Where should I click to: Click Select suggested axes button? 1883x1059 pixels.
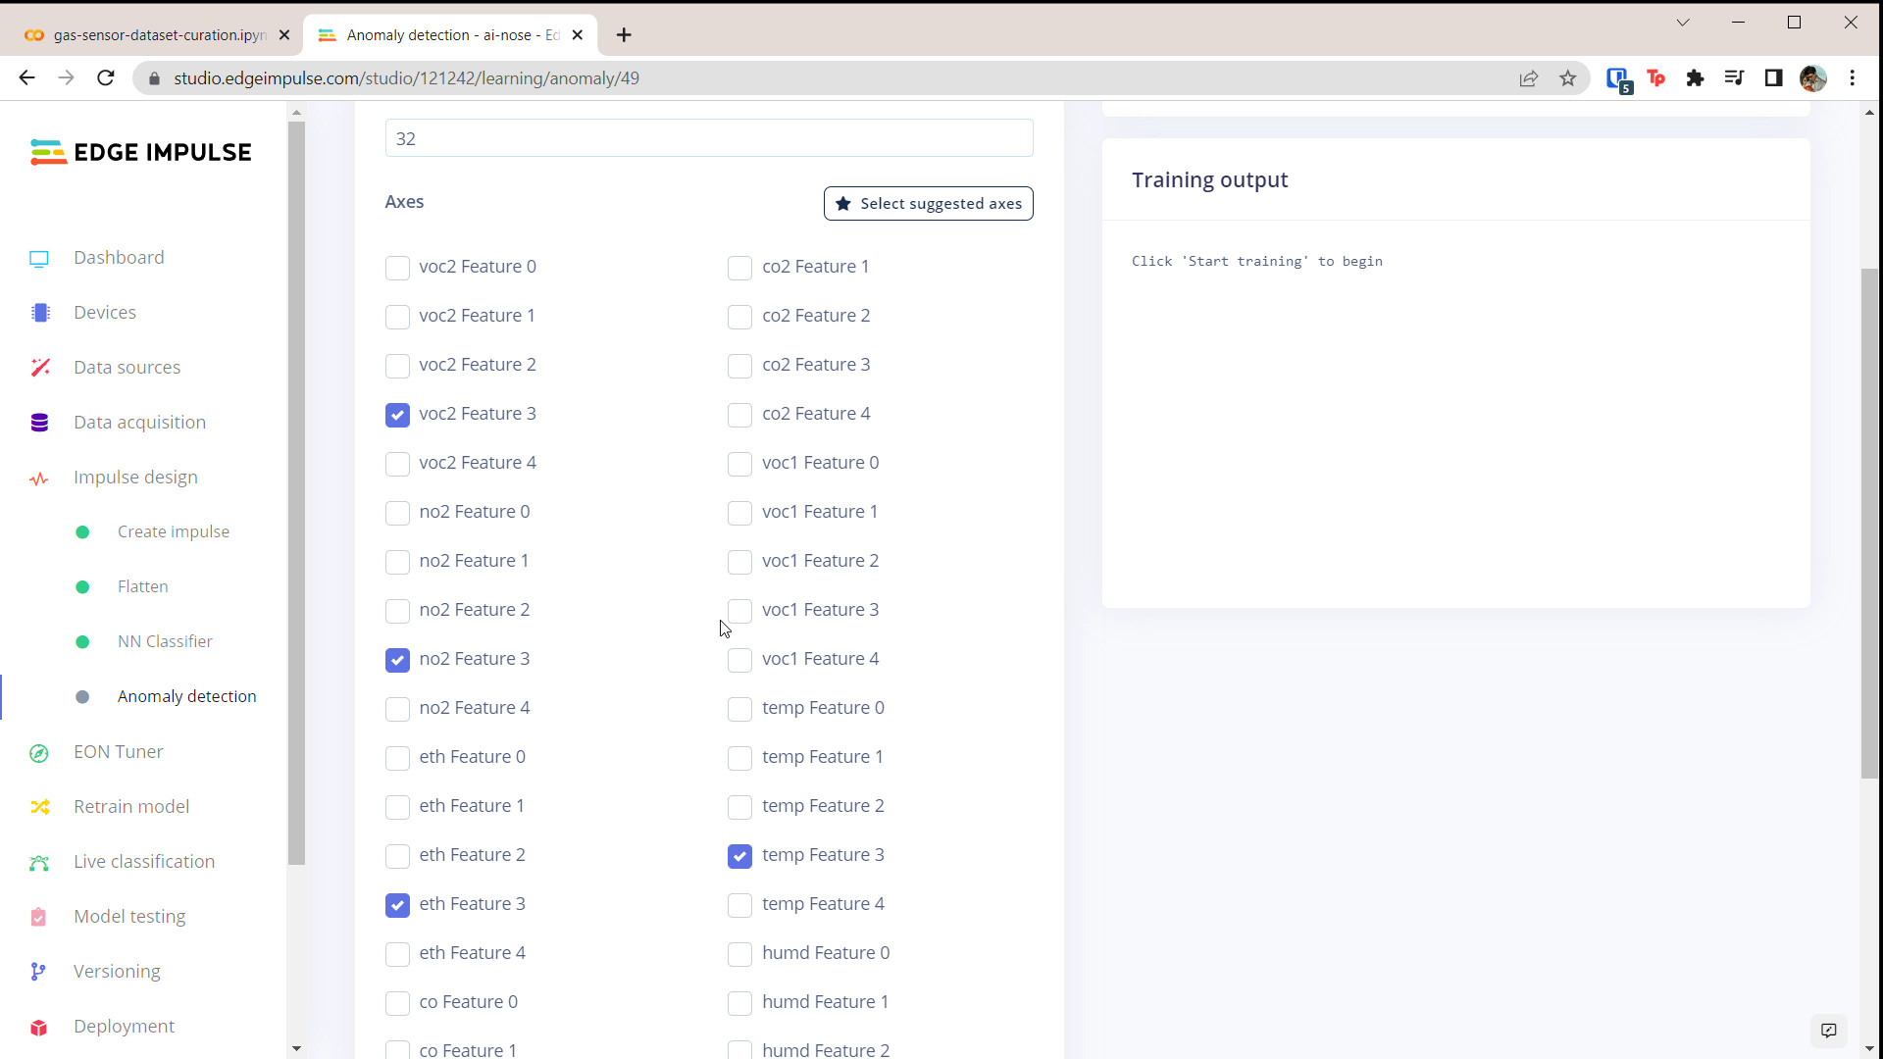pos(928,203)
